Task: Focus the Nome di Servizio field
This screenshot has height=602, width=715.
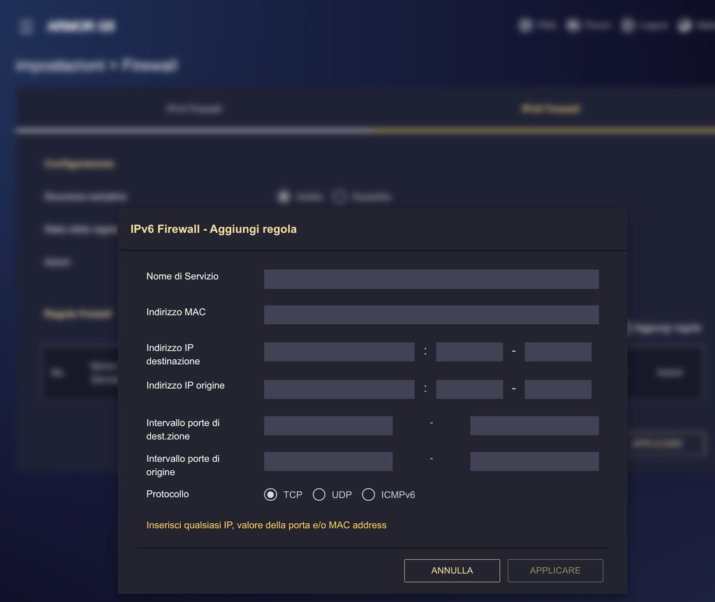Action: [431, 279]
